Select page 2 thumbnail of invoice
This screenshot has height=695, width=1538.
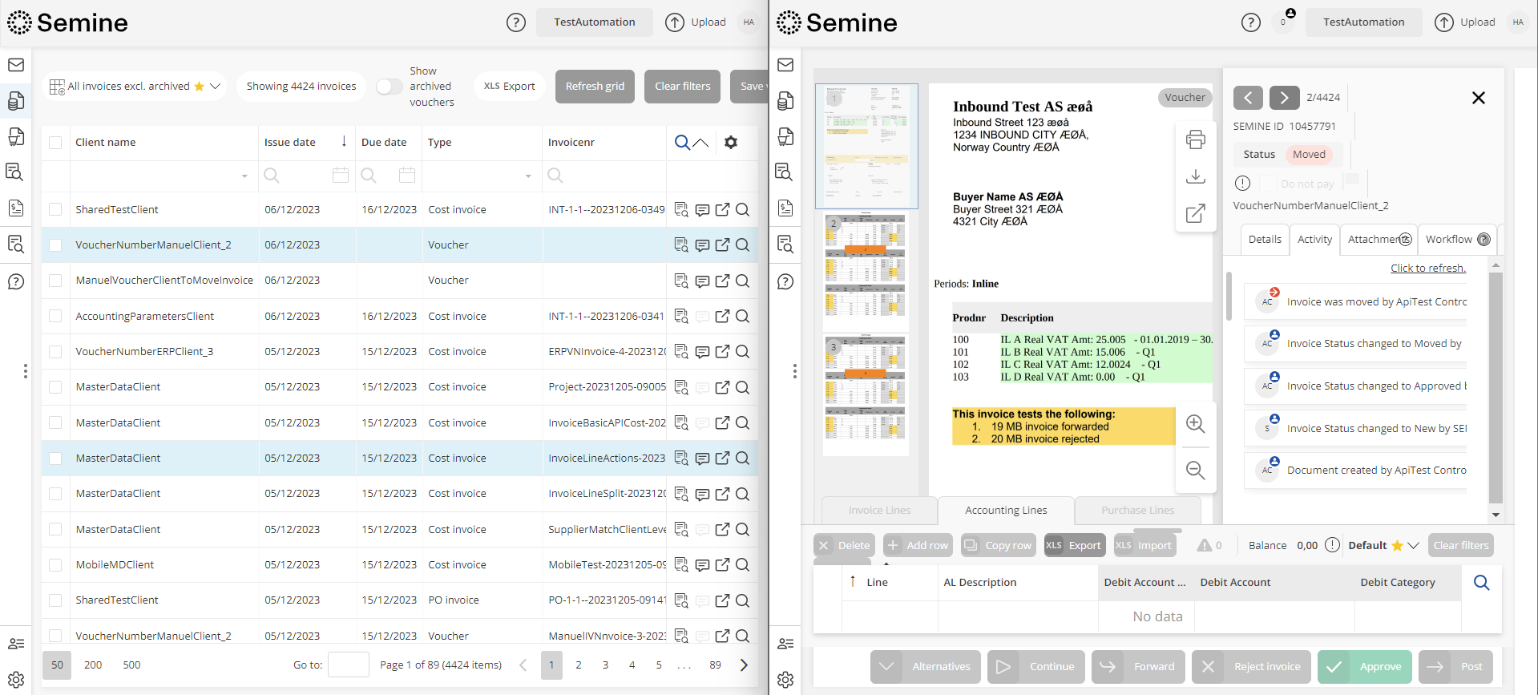tap(866, 271)
